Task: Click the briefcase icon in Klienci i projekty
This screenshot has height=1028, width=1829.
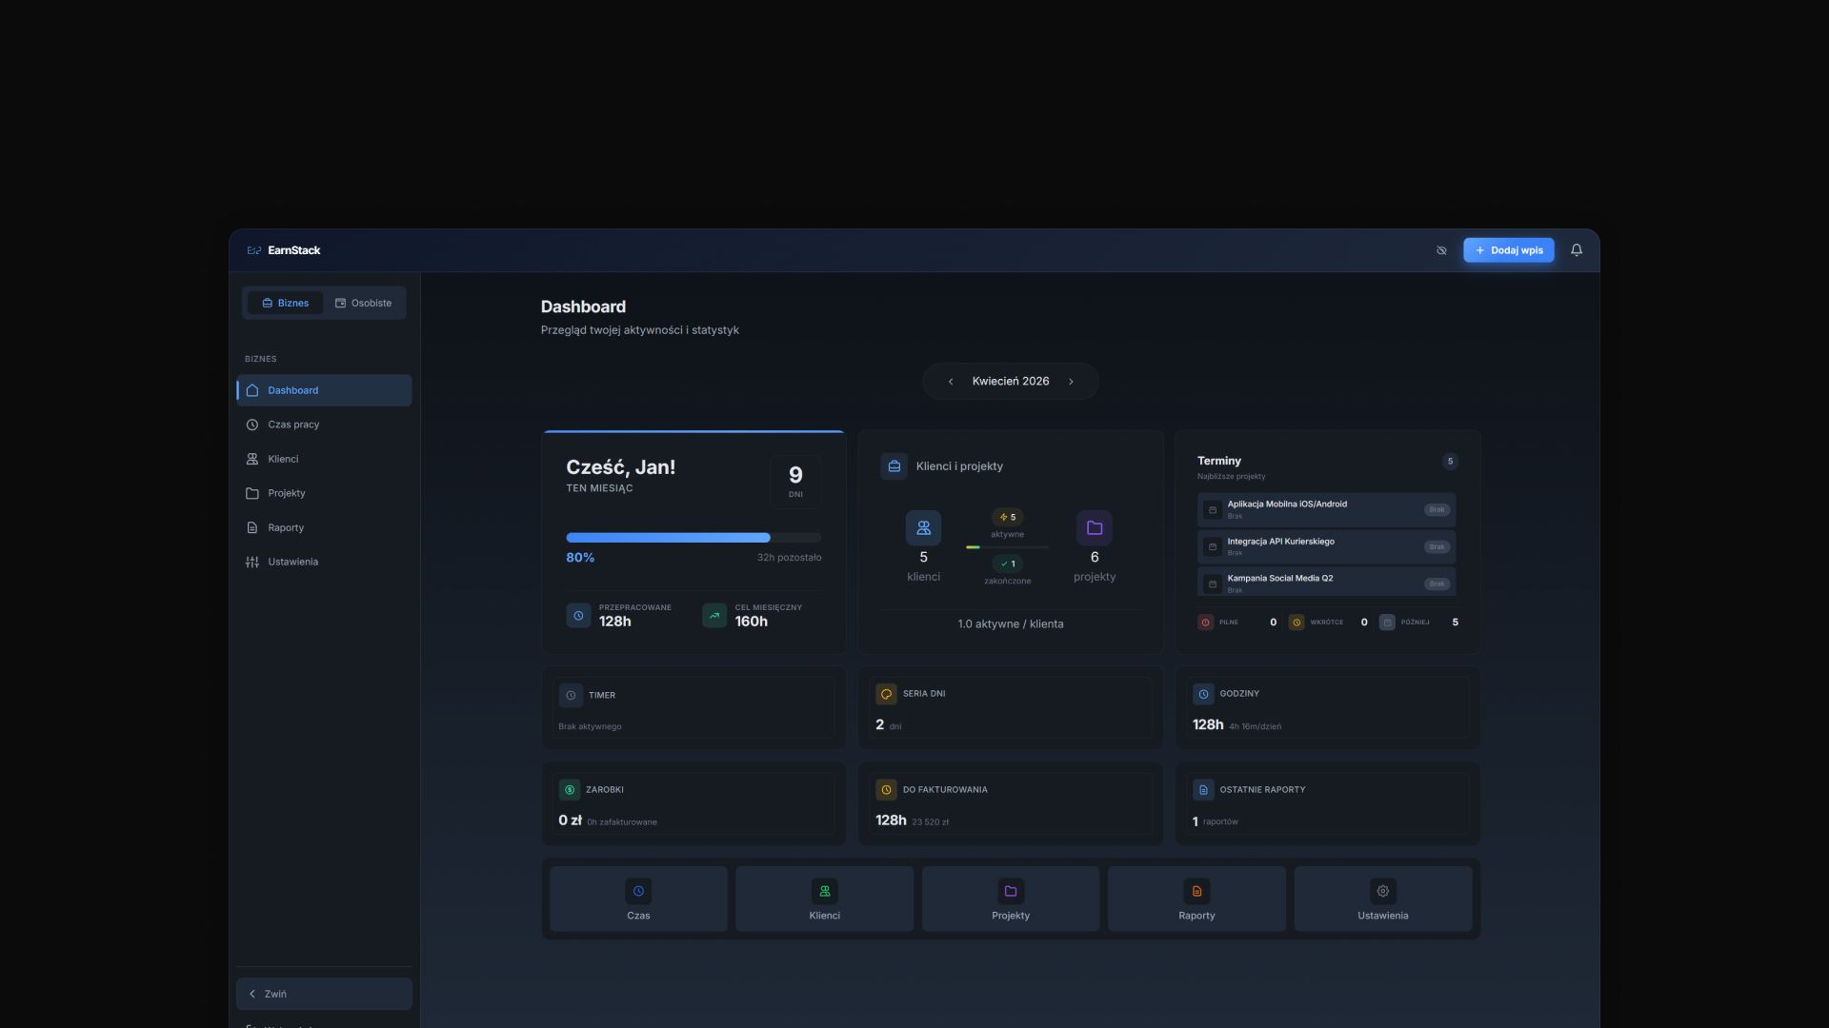Action: tap(894, 466)
